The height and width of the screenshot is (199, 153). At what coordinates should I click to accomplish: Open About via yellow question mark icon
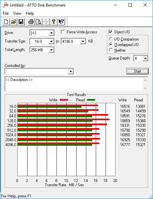[54, 22]
